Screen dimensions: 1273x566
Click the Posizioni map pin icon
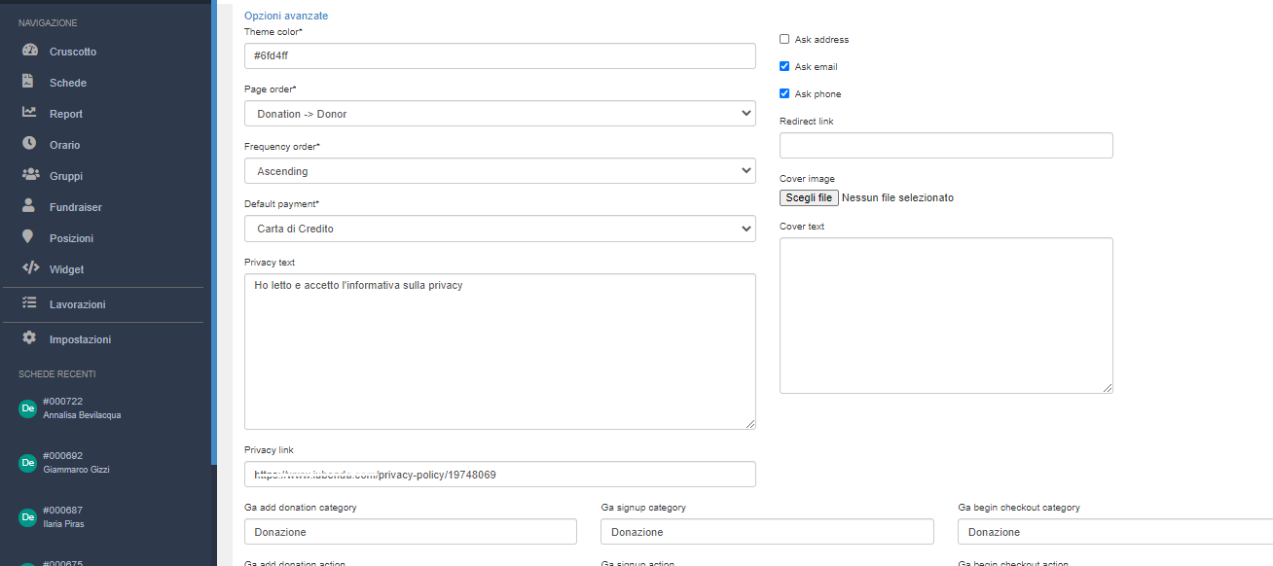tap(29, 238)
